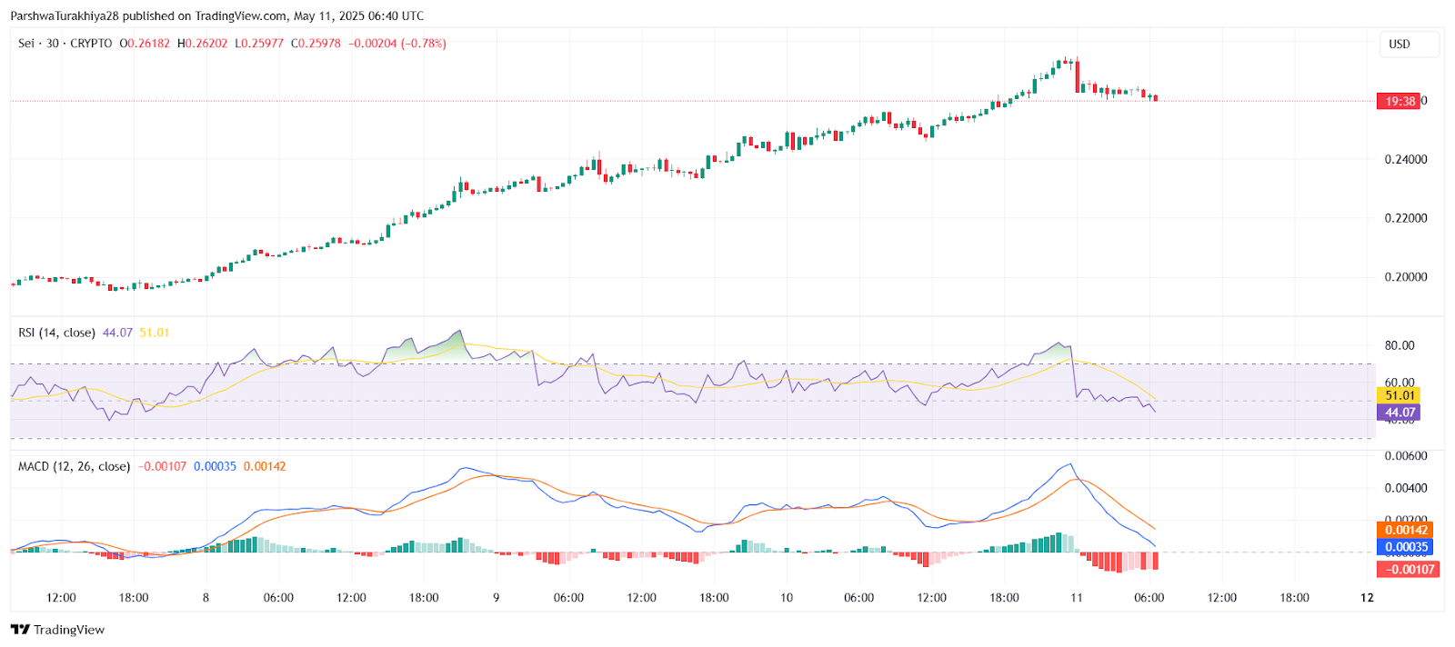Click the 0.00400 level on MACD scale

pyautogui.click(x=1406, y=488)
